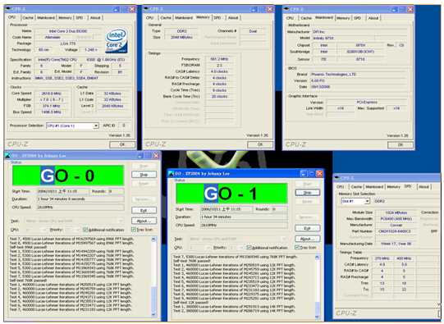Click Stop in the GO - 0 window
The width and height of the screenshot is (444, 324).
(144, 175)
